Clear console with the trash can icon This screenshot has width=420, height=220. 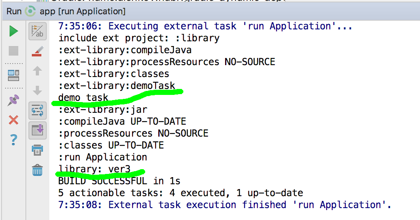pos(37,170)
